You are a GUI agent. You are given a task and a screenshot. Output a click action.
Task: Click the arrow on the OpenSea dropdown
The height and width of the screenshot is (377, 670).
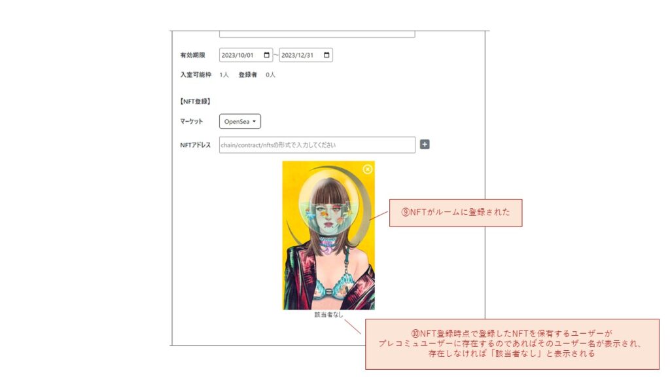(x=255, y=121)
